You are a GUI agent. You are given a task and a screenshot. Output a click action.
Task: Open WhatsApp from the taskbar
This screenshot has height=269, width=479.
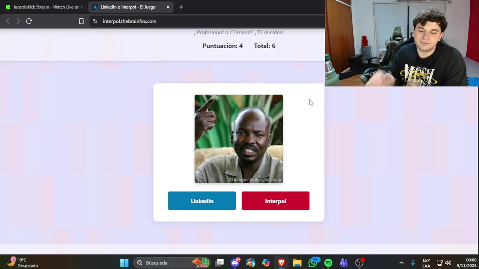313,263
